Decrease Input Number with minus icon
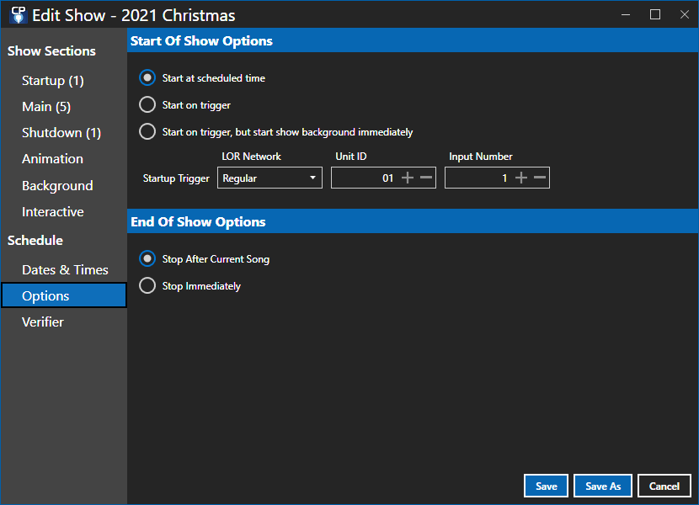The image size is (699, 505). click(x=540, y=178)
